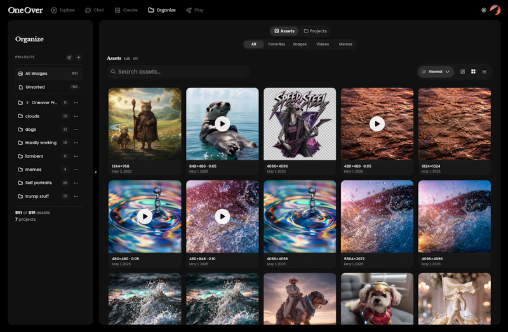Open more options for clouds project
The width and height of the screenshot is (508, 332).
(76, 116)
